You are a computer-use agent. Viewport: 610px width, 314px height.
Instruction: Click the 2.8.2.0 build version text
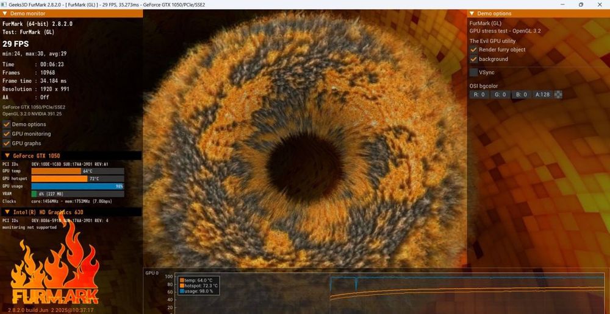(x=51, y=310)
